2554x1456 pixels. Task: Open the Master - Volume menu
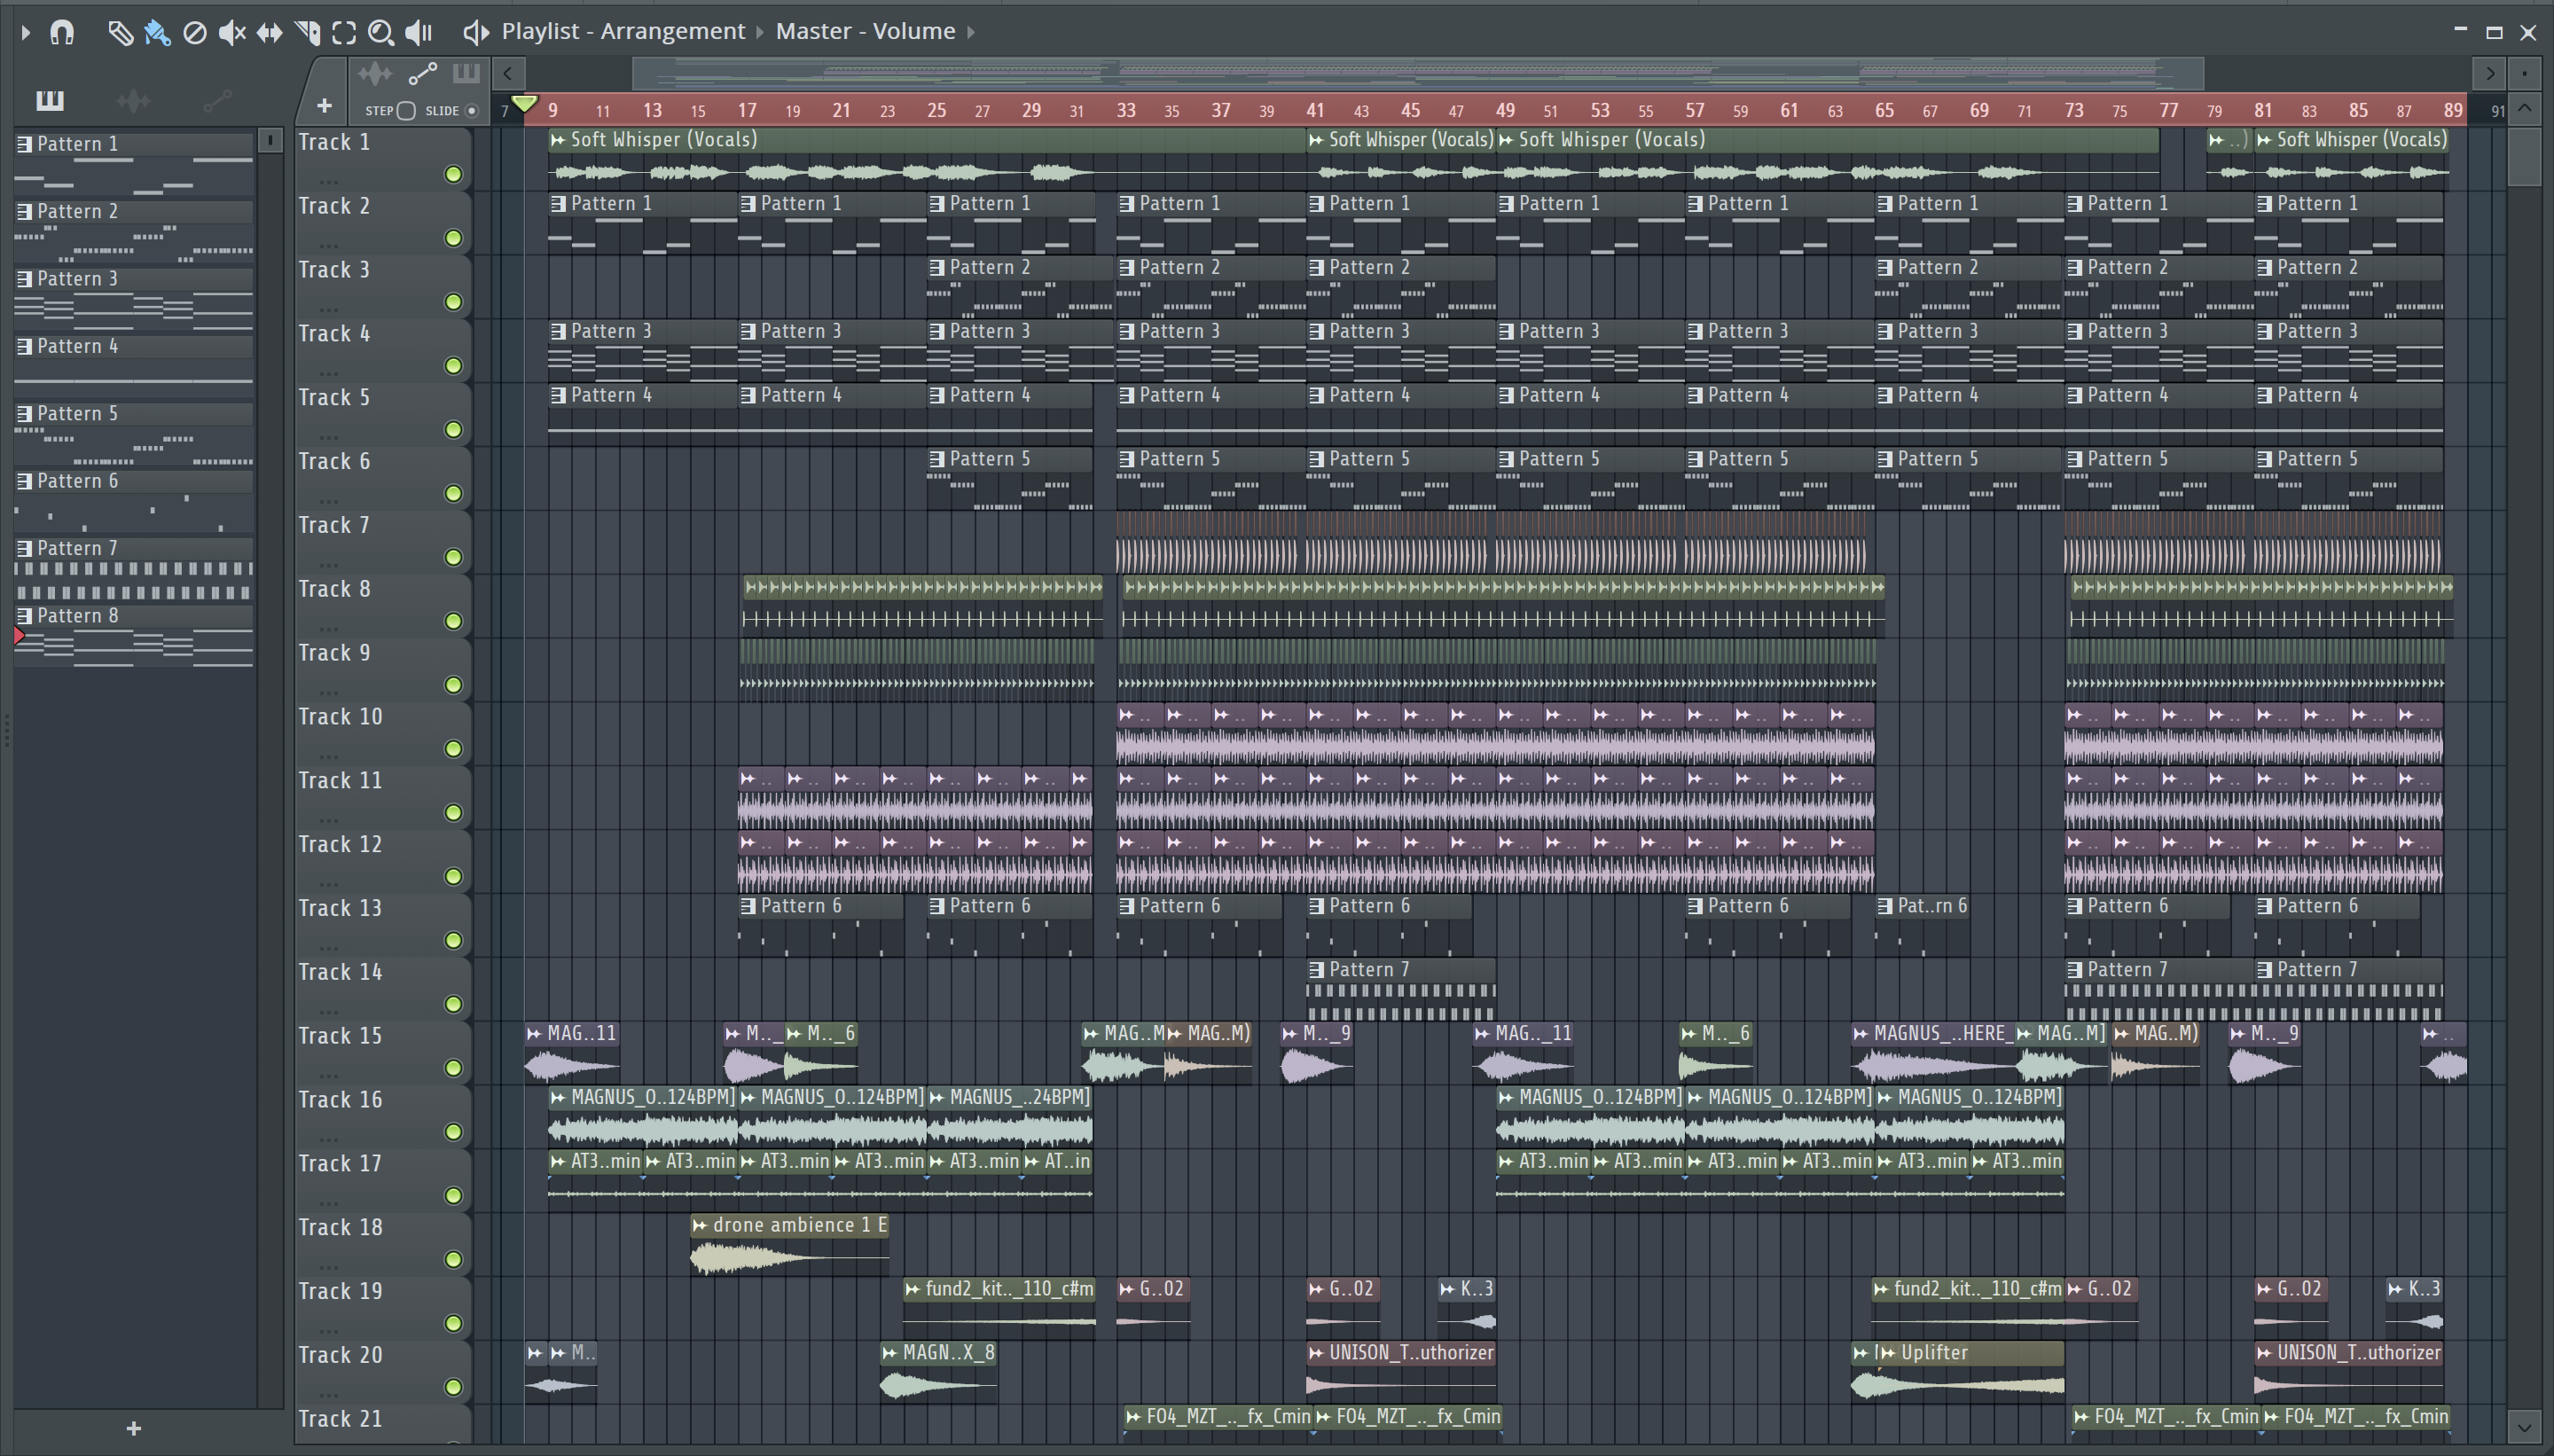(865, 31)
